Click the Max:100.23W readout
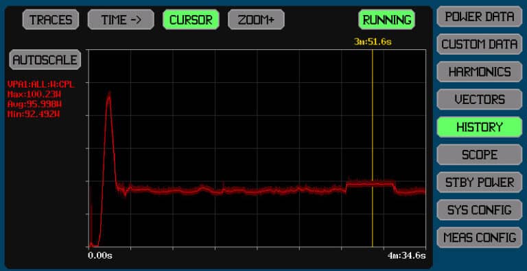 point(34,94)
